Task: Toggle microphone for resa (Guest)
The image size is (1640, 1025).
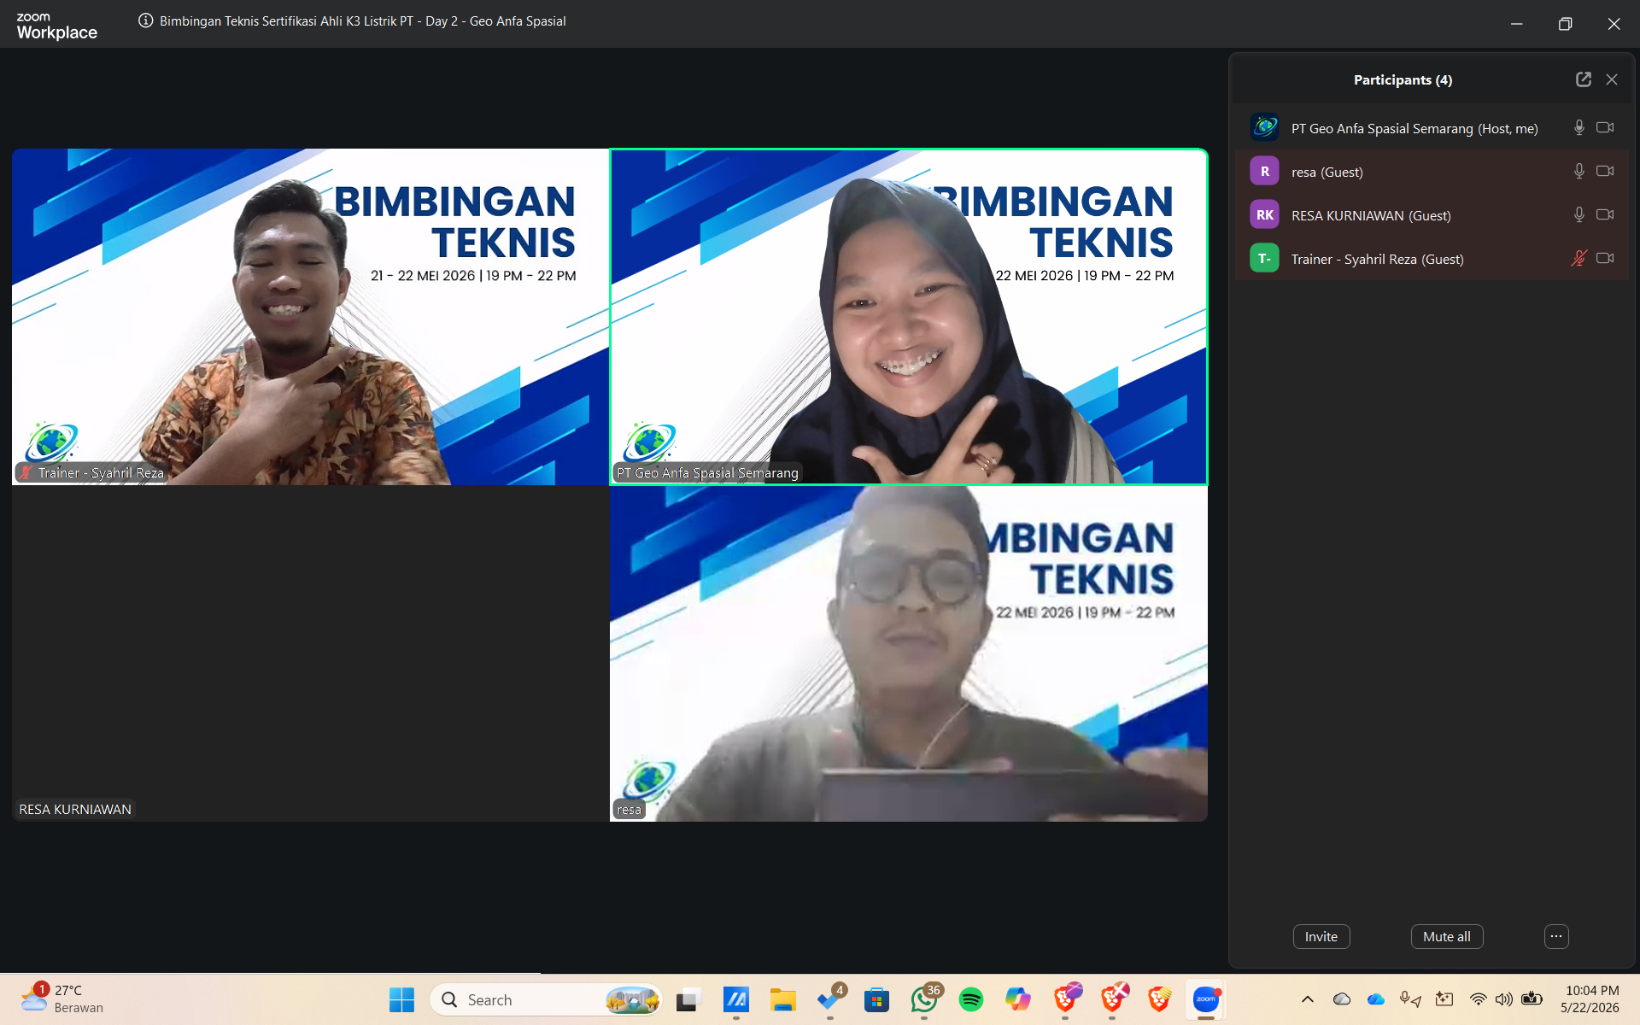Action: click(1578, 171)
